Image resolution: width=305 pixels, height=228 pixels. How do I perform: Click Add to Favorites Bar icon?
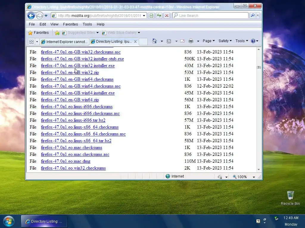click(x=57, y=33)
